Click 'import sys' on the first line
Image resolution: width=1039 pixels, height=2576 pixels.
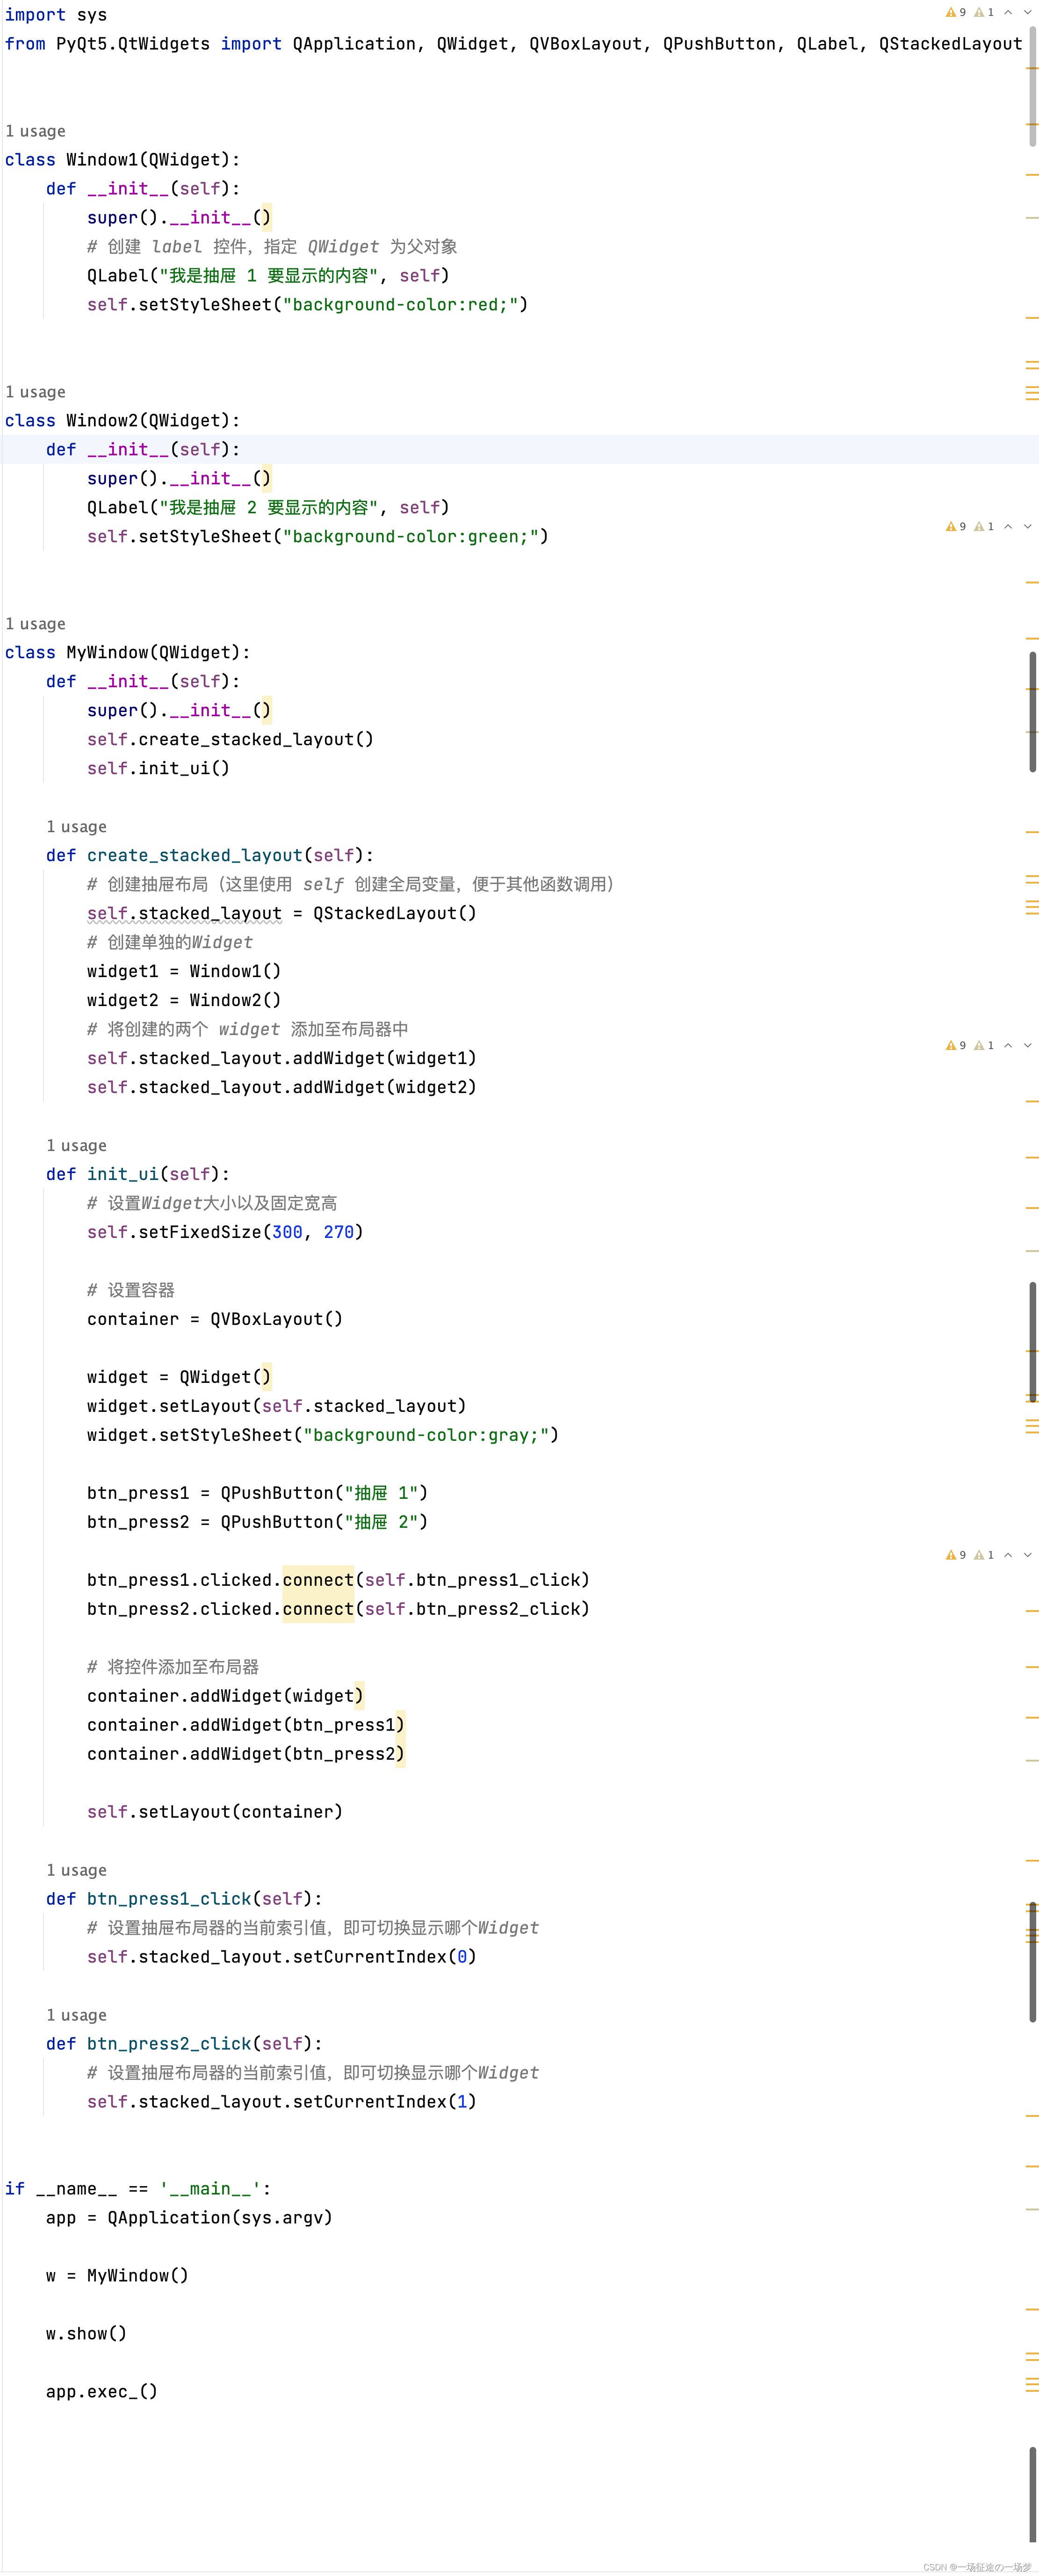(56, 15)
